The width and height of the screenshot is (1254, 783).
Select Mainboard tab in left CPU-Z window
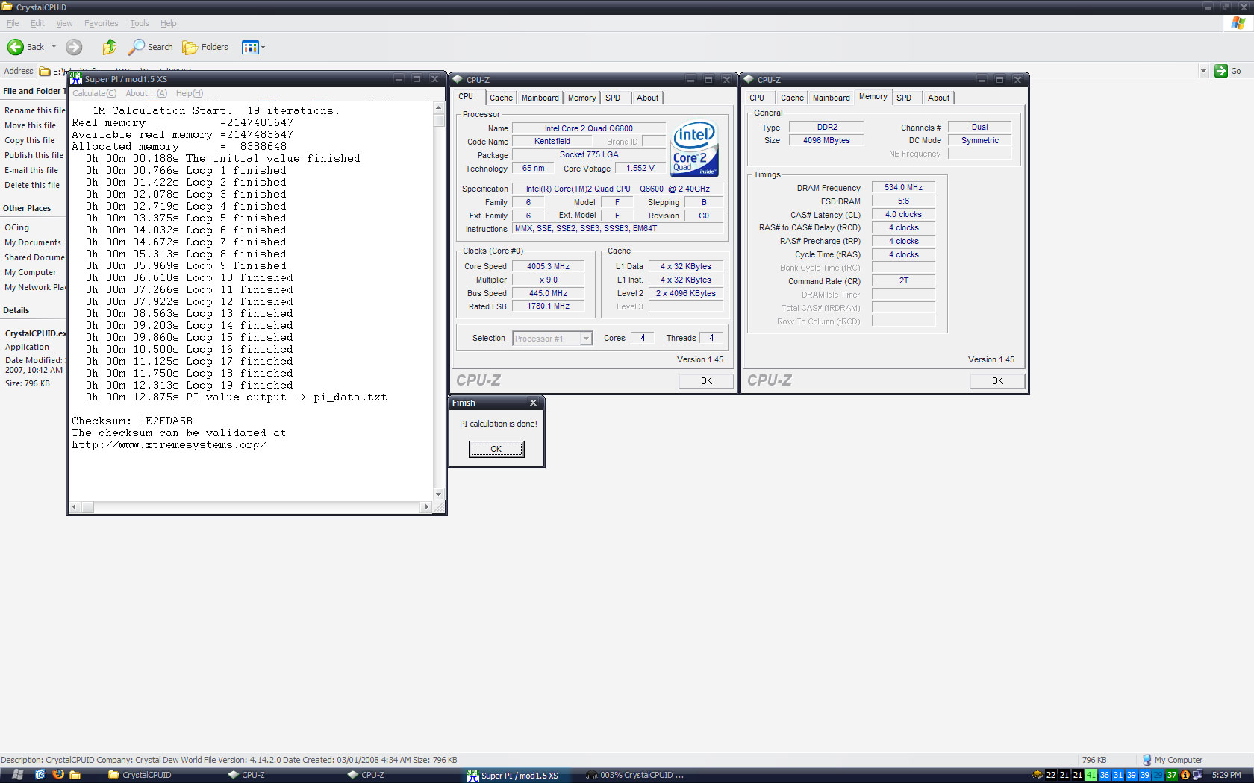coord(540,98)
